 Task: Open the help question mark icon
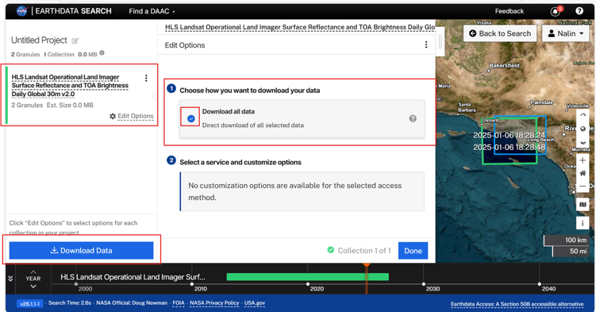(579, 11)
